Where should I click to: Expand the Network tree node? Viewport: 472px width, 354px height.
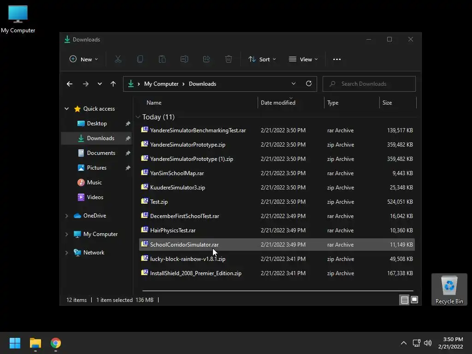[66, 253]
